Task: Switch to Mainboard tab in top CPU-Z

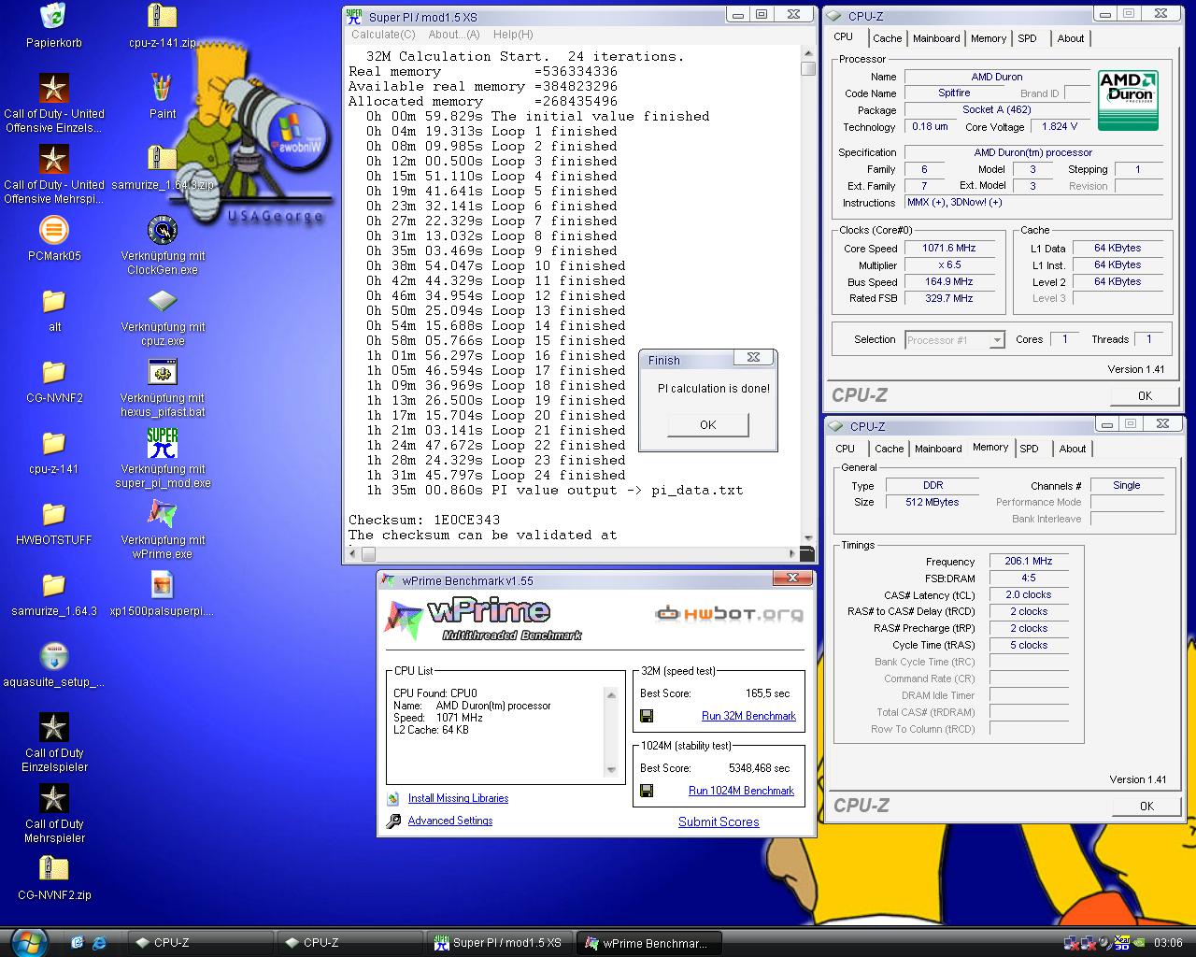Action: tap(936, 38)
